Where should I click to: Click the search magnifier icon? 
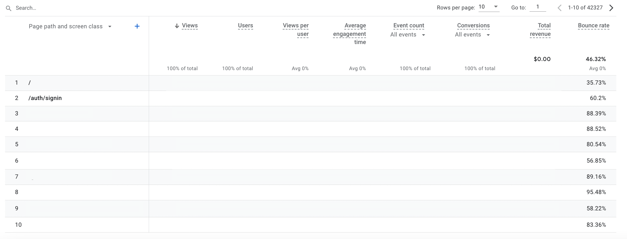click(x=9, y=8)
